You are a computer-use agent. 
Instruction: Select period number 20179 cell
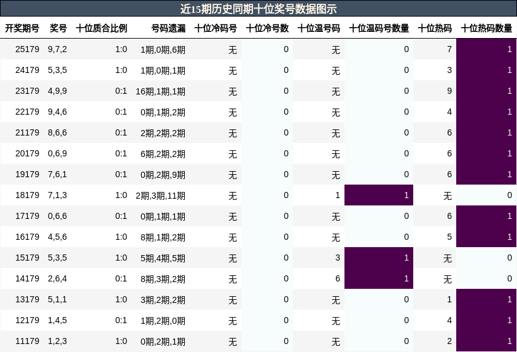[27, 153]
